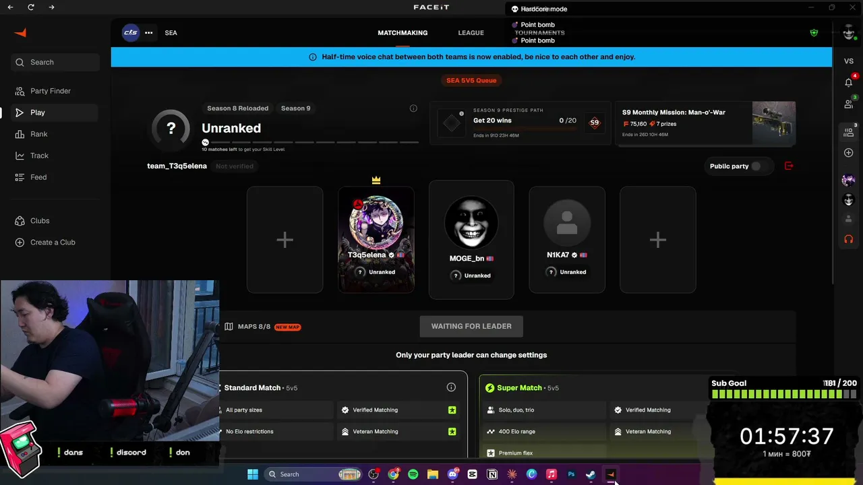This screenshot has width=863, height=485.
Task: Click the green anti-cheat shield icon
Action: click(814, 32)
